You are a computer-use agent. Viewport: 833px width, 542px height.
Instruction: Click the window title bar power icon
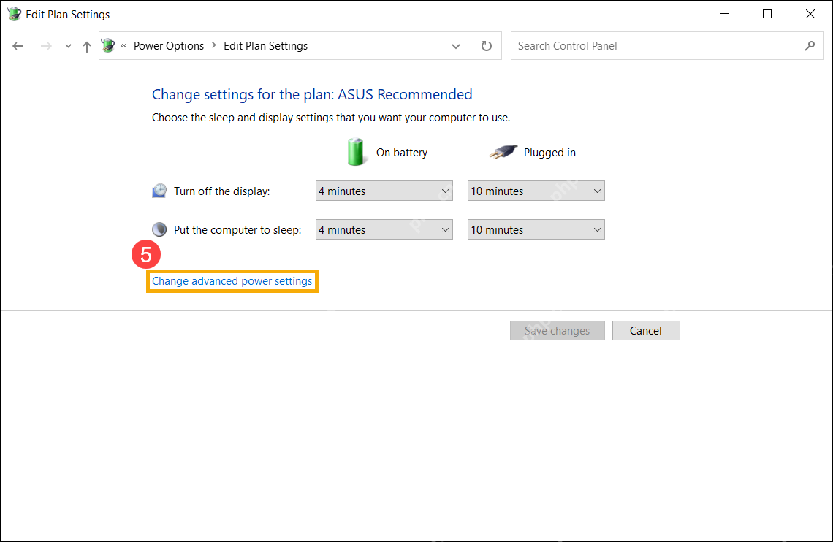point(15,15)
